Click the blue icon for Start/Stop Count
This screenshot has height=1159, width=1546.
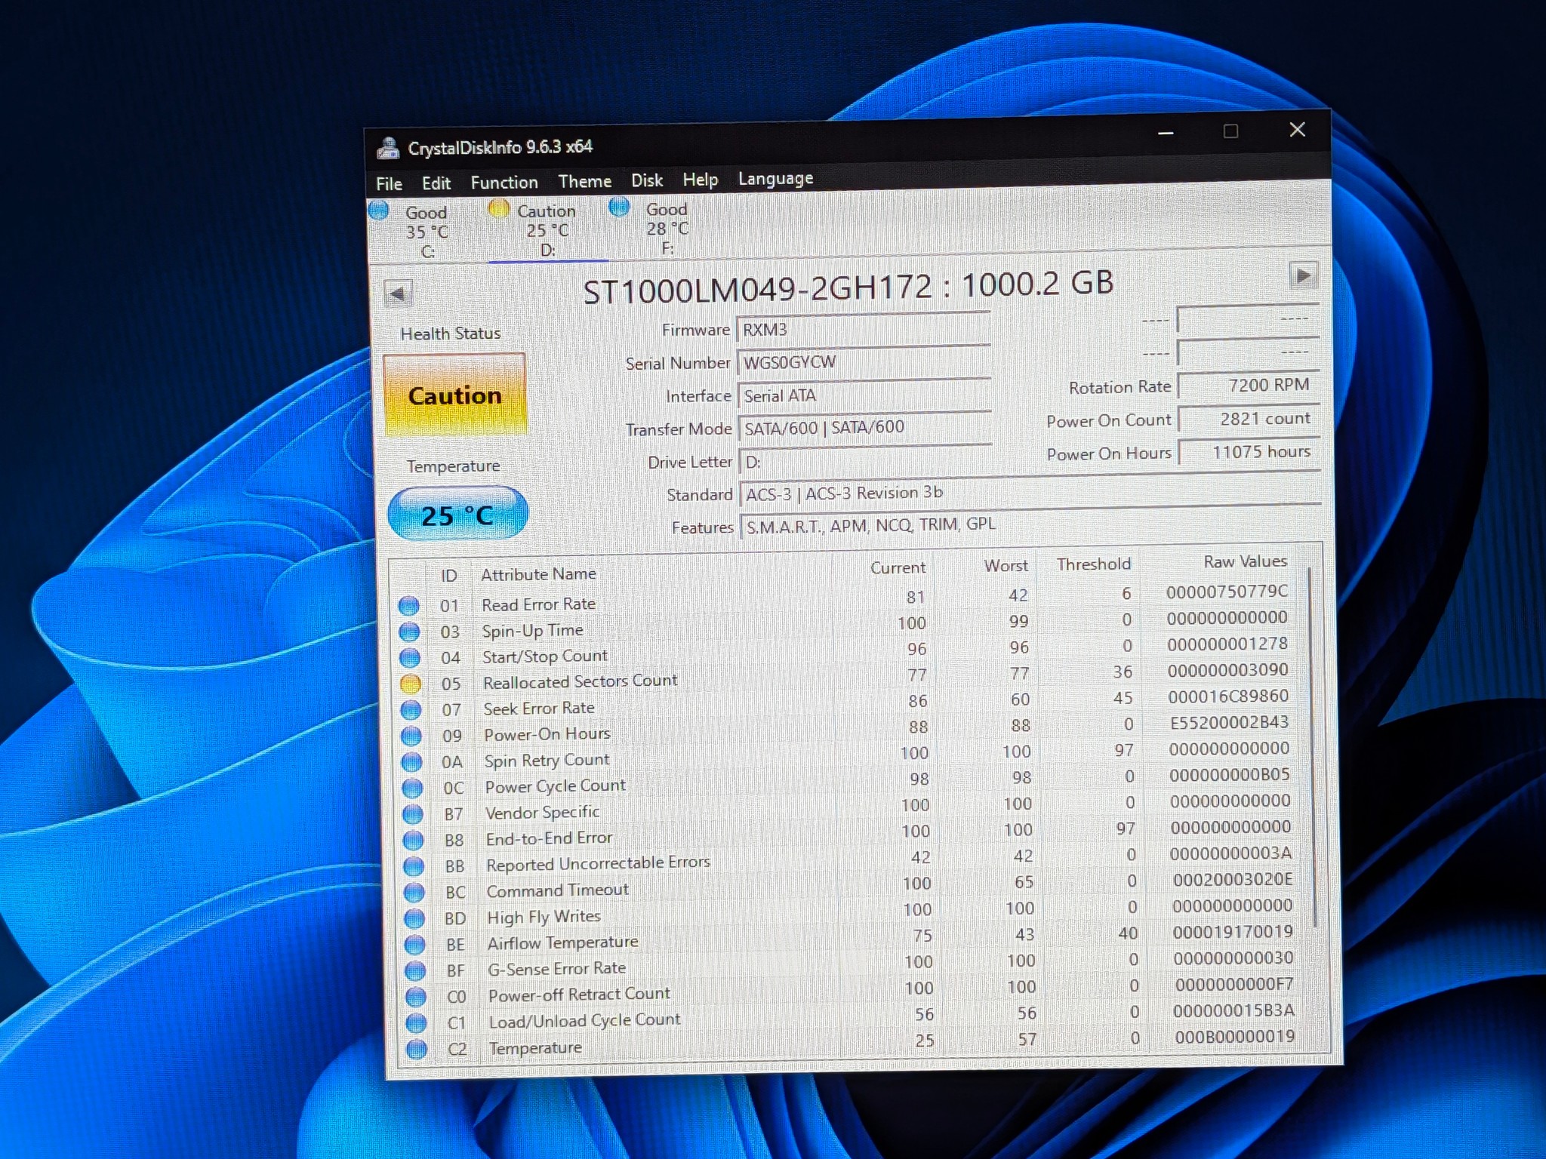(410, 658)
